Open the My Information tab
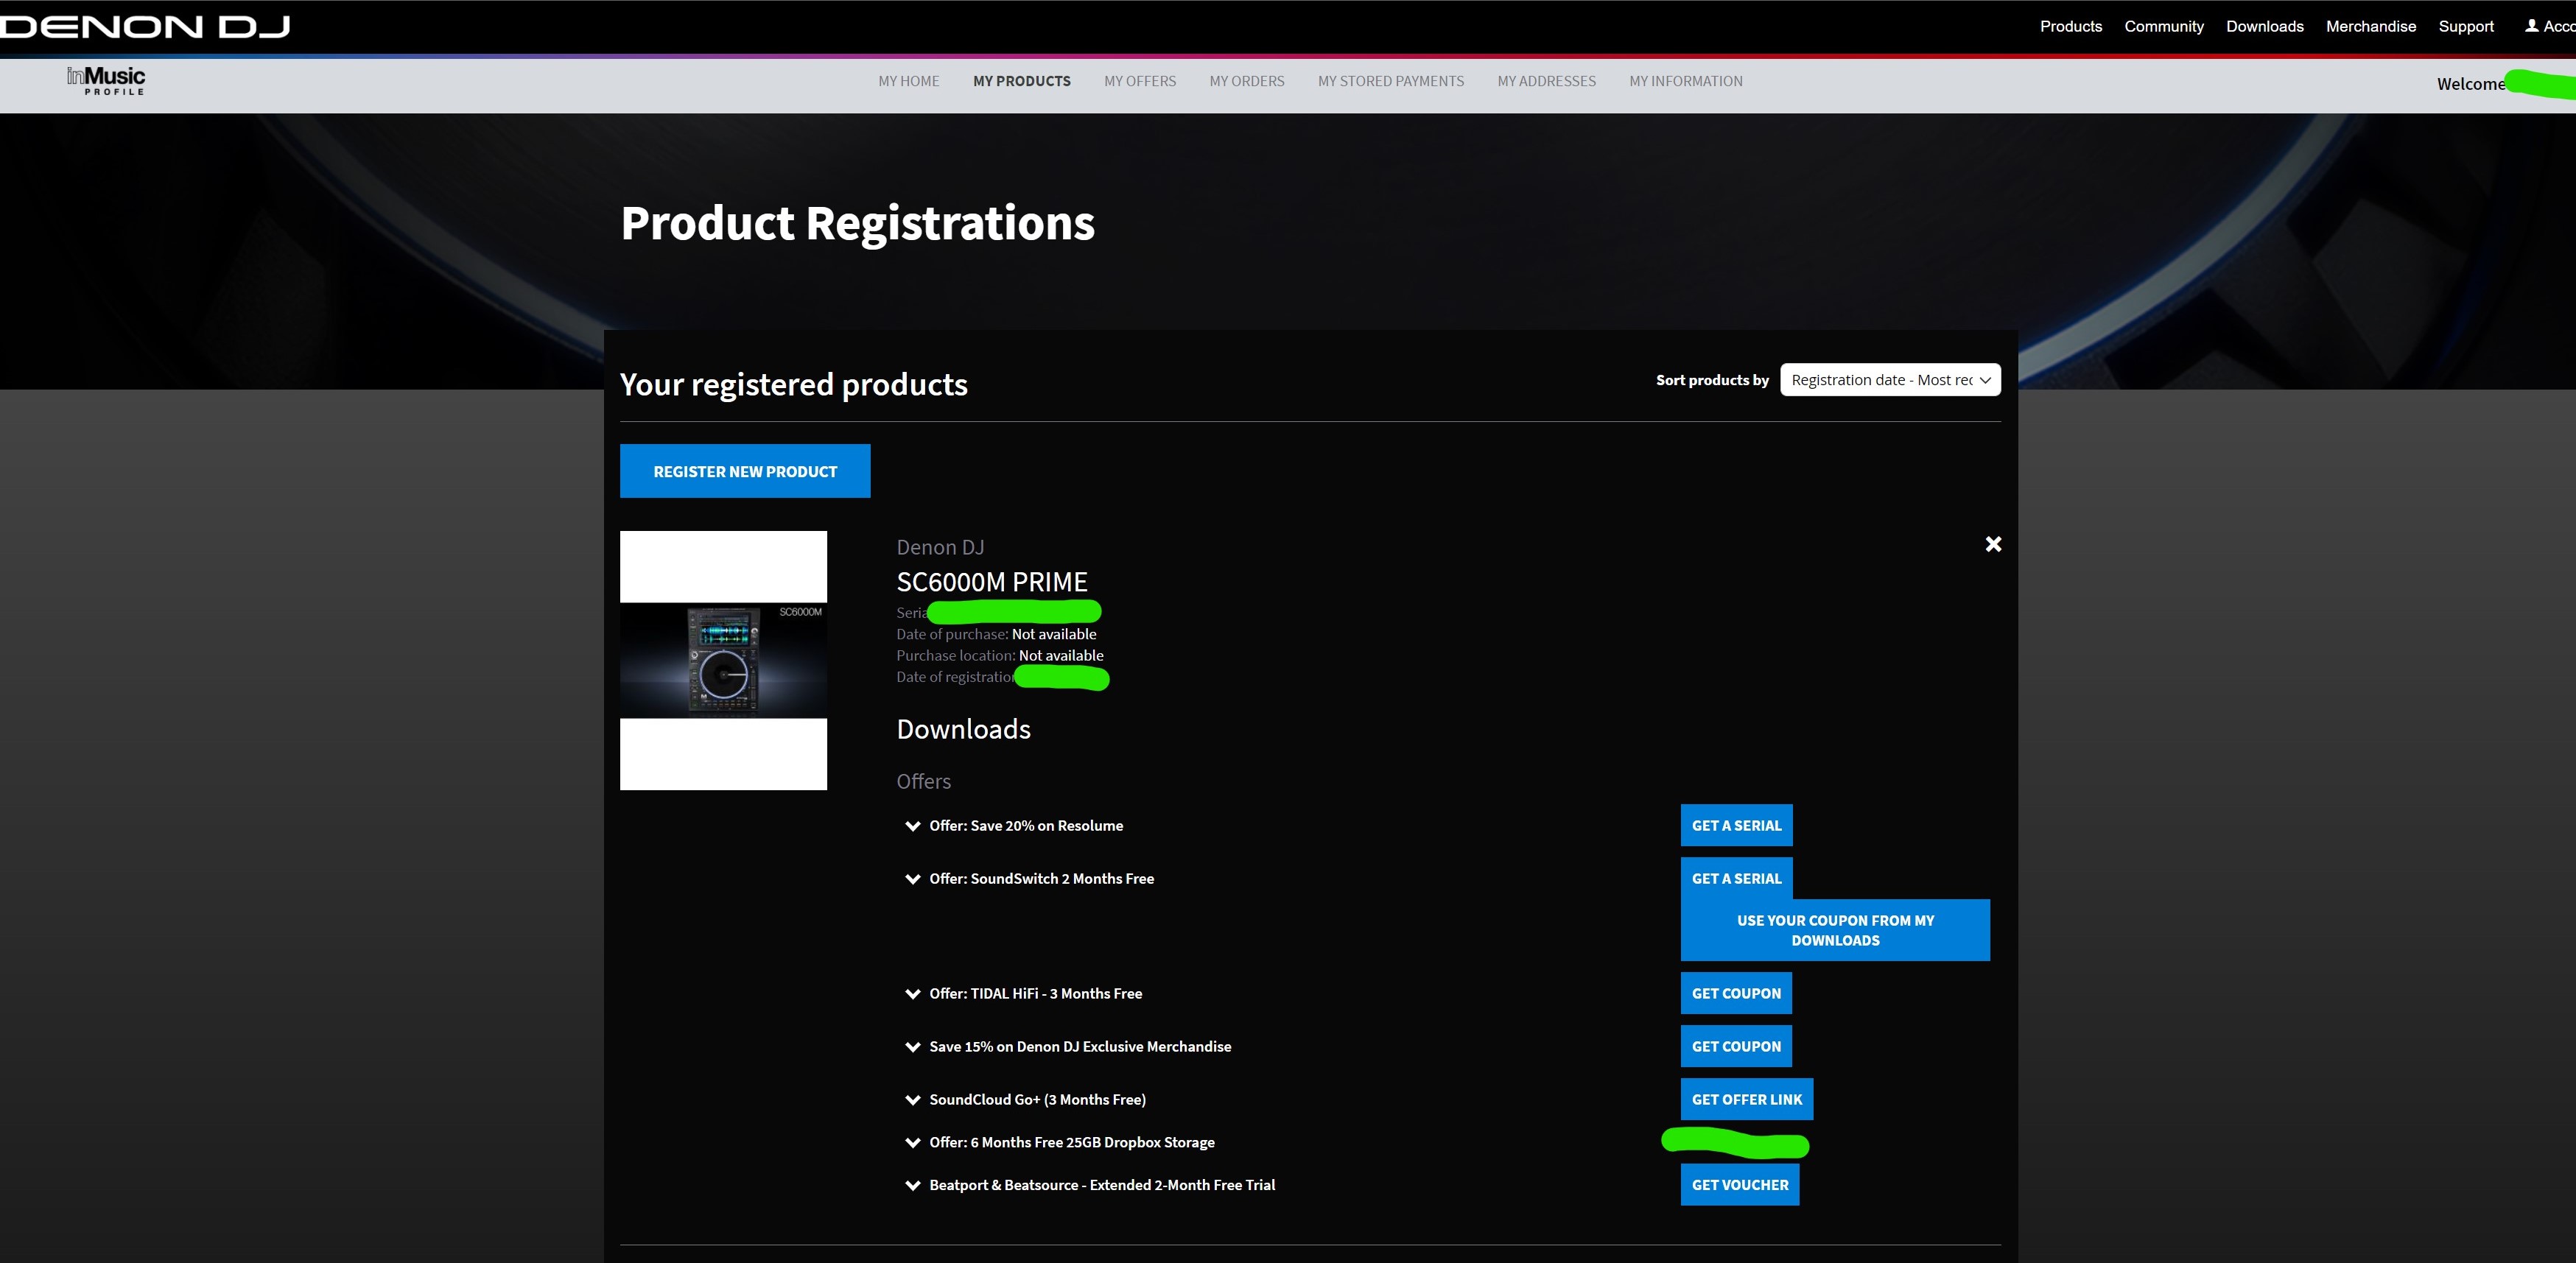This screenshot has height=1263, width=2576. 1685,82
